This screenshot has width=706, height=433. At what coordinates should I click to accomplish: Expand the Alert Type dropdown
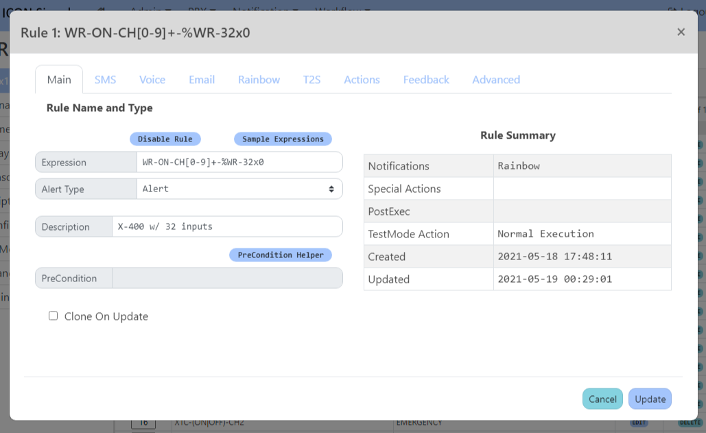pyautogui.click(x=239, y=189)
